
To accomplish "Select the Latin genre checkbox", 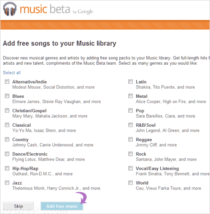I will click(x=131, y=81).
